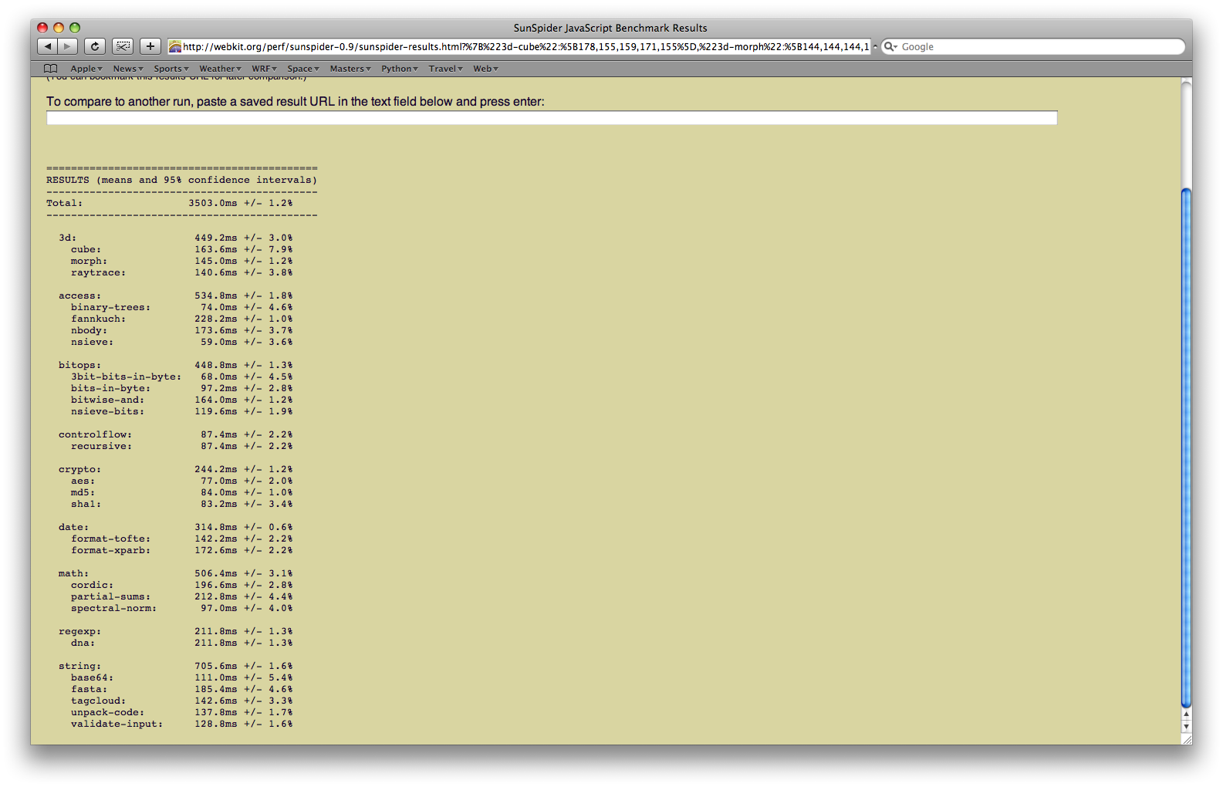The height and width of the screenshot is (787, 1223).
Task: Reload the page with Refresh button
Action: click(95, 46)
